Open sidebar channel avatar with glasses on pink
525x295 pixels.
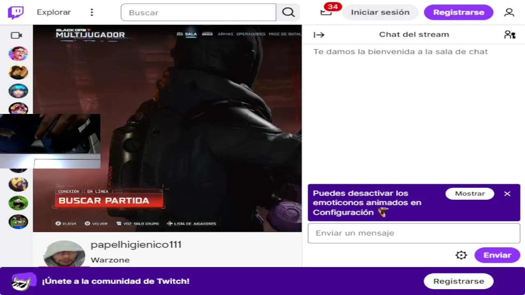(x=18, y=54)
